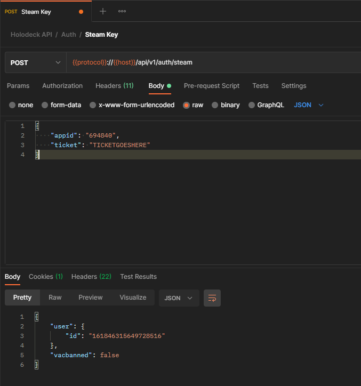Toggle word wrap in response viewer

click(212, 298)
